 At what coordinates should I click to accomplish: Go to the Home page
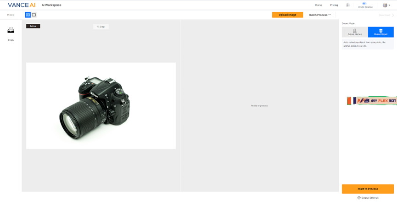pos(318,5)
